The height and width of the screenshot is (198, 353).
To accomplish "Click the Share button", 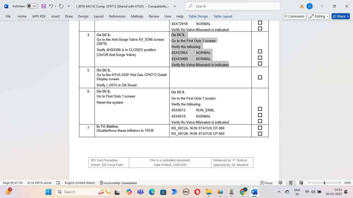I will click(341, 16).
